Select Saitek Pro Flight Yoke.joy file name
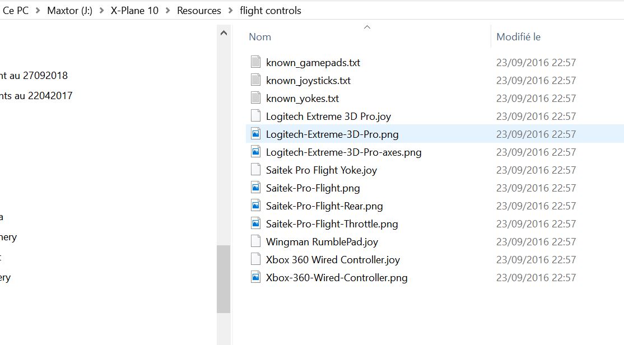The width and height of the screenshot is (624, 345). tap(321, 170)
